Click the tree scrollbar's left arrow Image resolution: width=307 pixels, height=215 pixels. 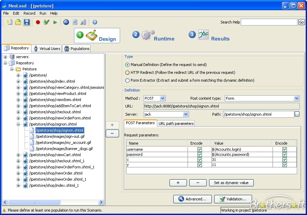[x=5, y=202]
